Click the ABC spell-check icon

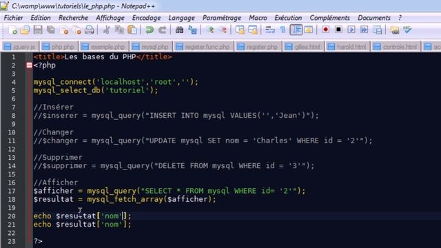click(407, 30)
